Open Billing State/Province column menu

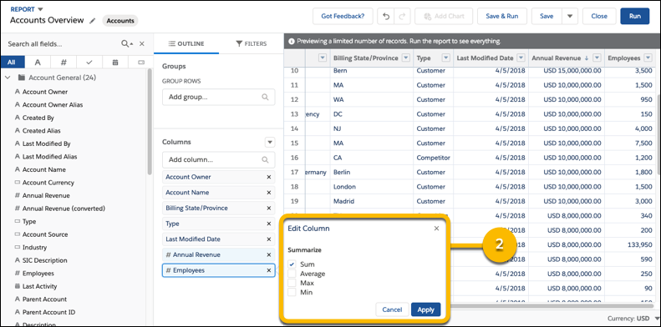click(406, 58)
